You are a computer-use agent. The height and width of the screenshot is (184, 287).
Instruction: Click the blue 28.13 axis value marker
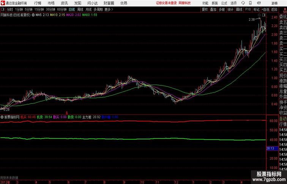pyautogui.click(x=272, y=148)
